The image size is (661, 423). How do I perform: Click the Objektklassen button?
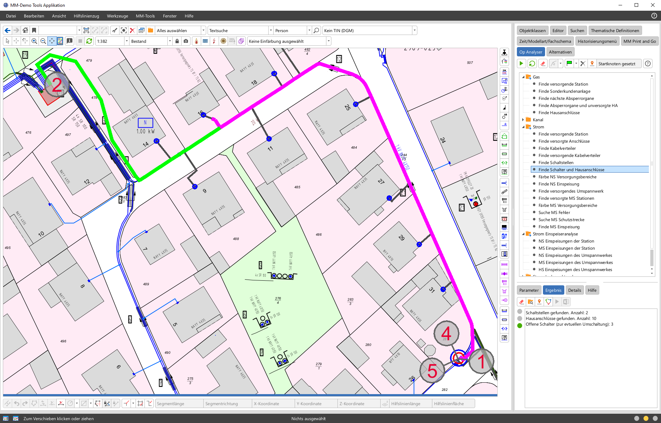532,30
